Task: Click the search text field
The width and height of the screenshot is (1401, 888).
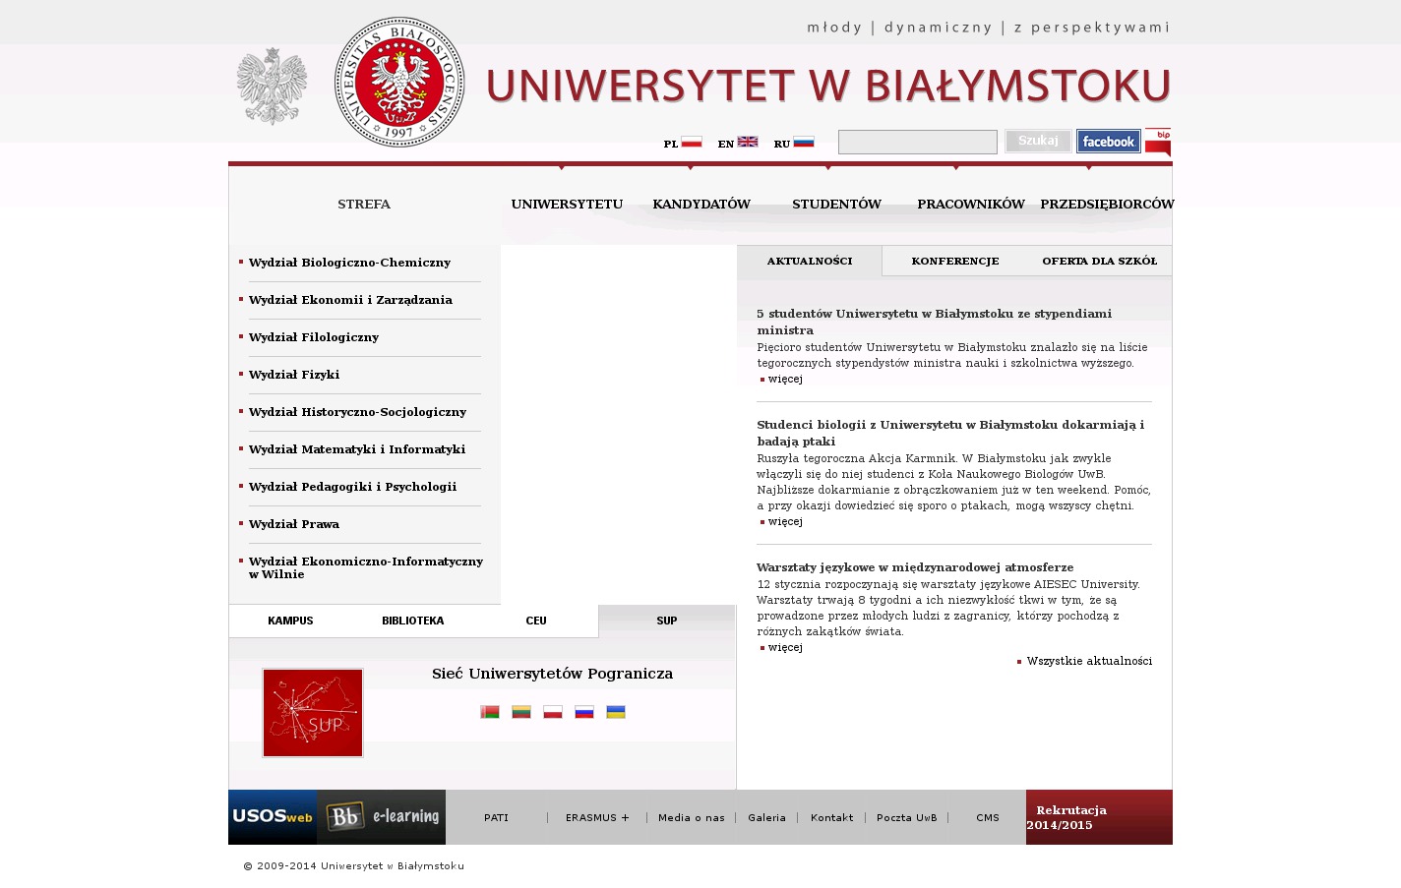Action: pos(917,143)
